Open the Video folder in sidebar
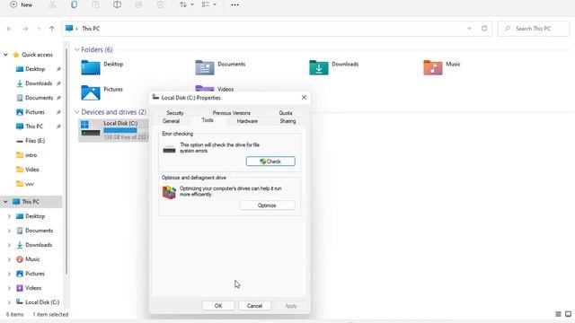This screenshot has height=323, width=575. [32, 170]
